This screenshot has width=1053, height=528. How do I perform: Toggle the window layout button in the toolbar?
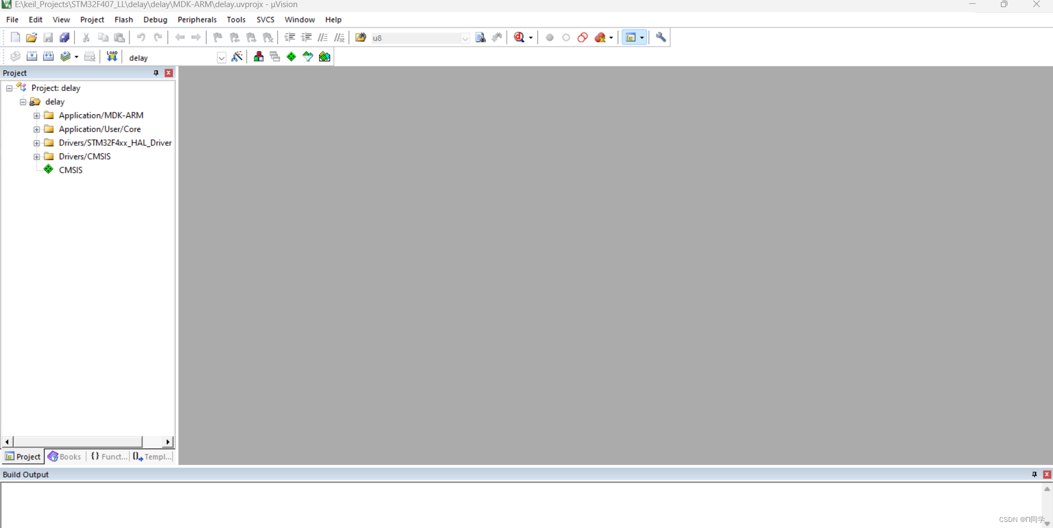point(630,37)
